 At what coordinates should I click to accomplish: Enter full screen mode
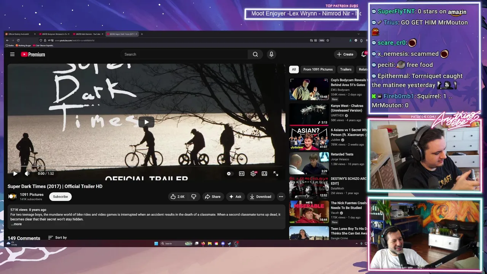[x=276, y=174]
